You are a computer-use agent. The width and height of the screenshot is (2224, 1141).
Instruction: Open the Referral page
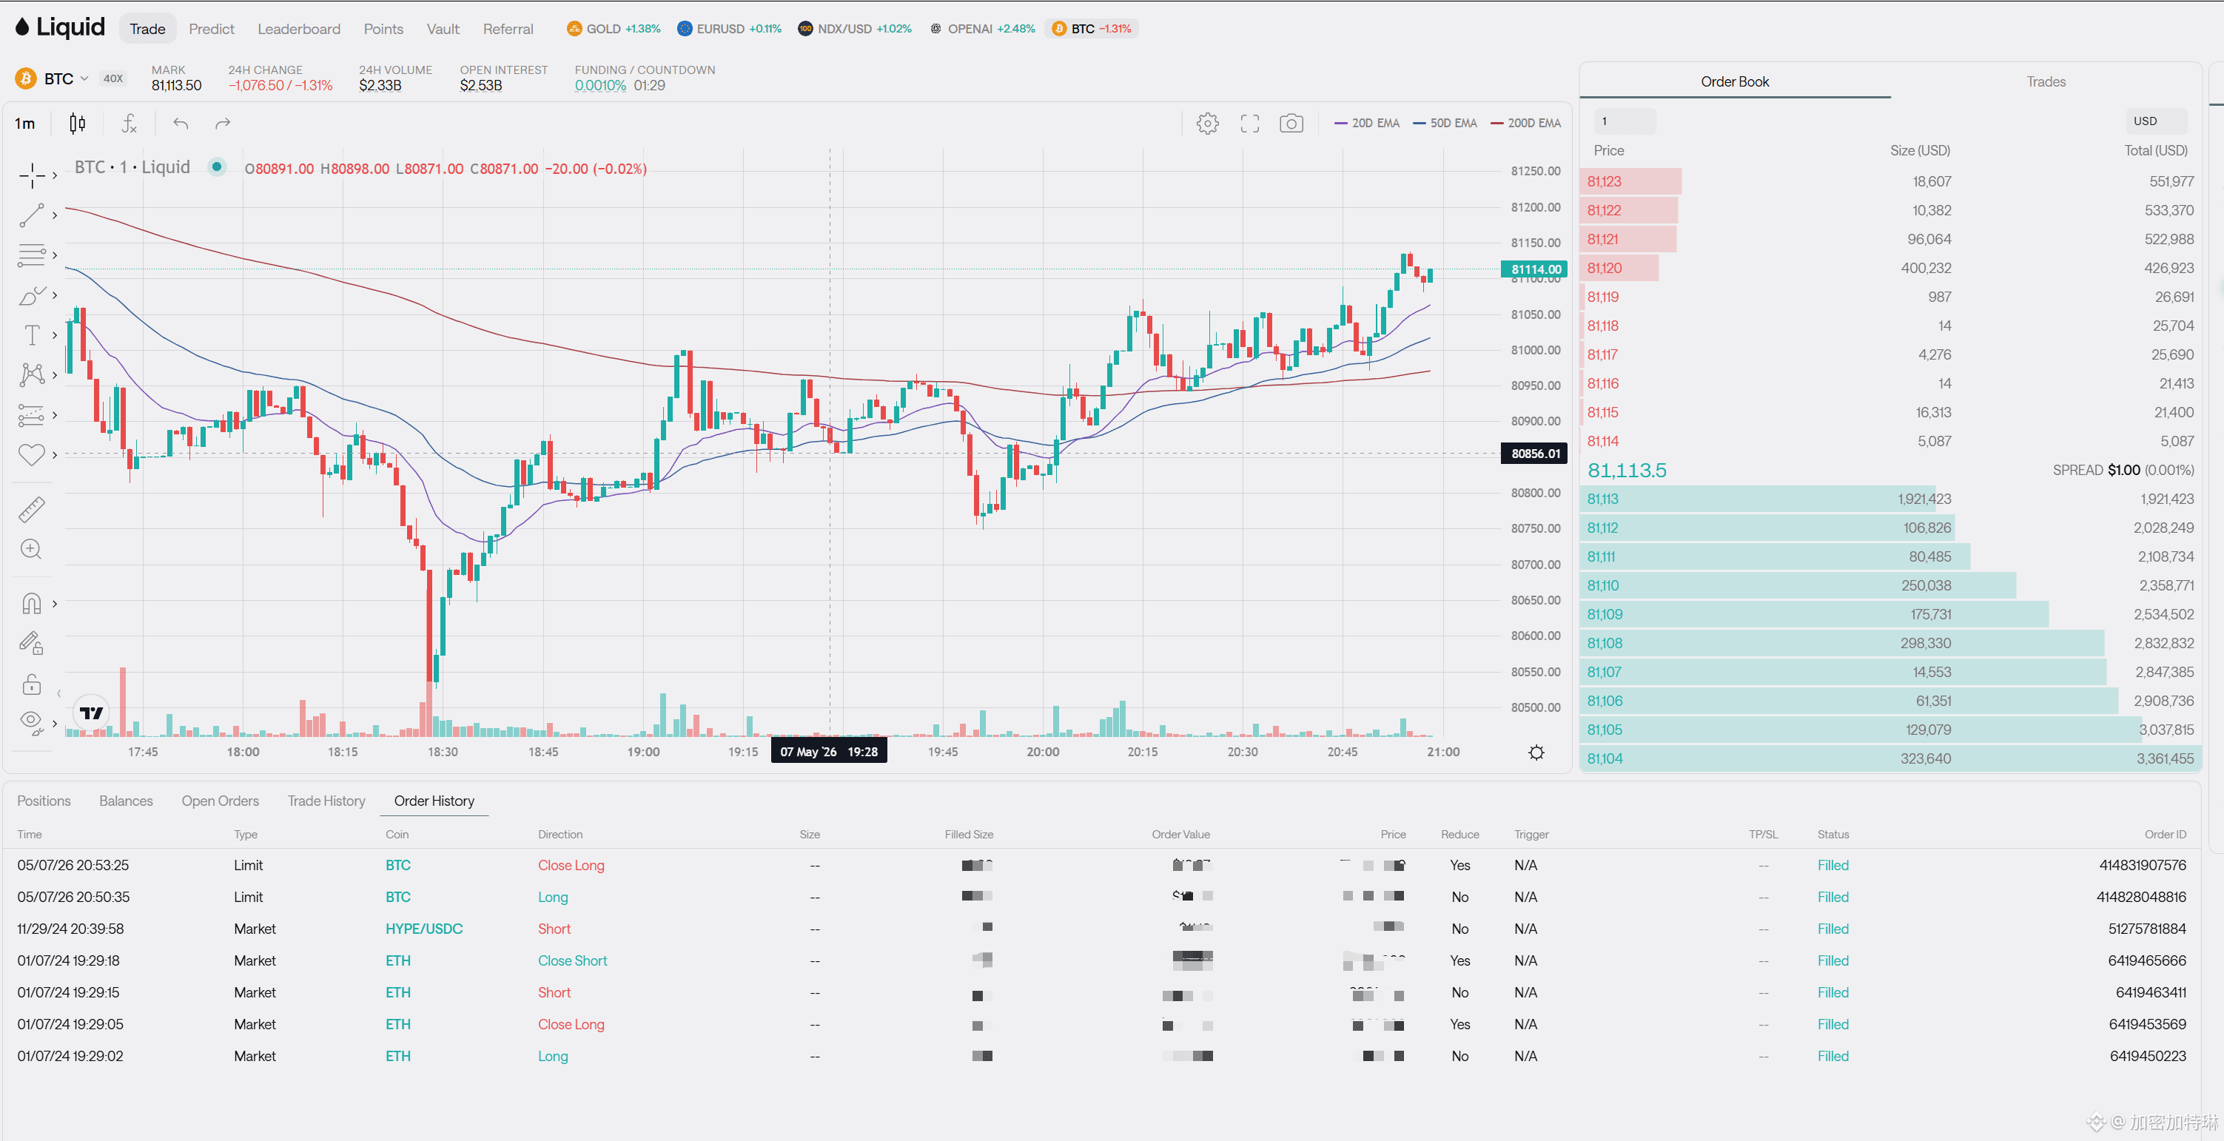click(x=508, y=28)
